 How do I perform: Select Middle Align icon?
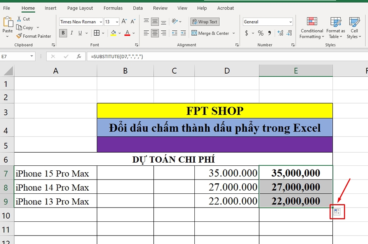(x=154, y=21)
